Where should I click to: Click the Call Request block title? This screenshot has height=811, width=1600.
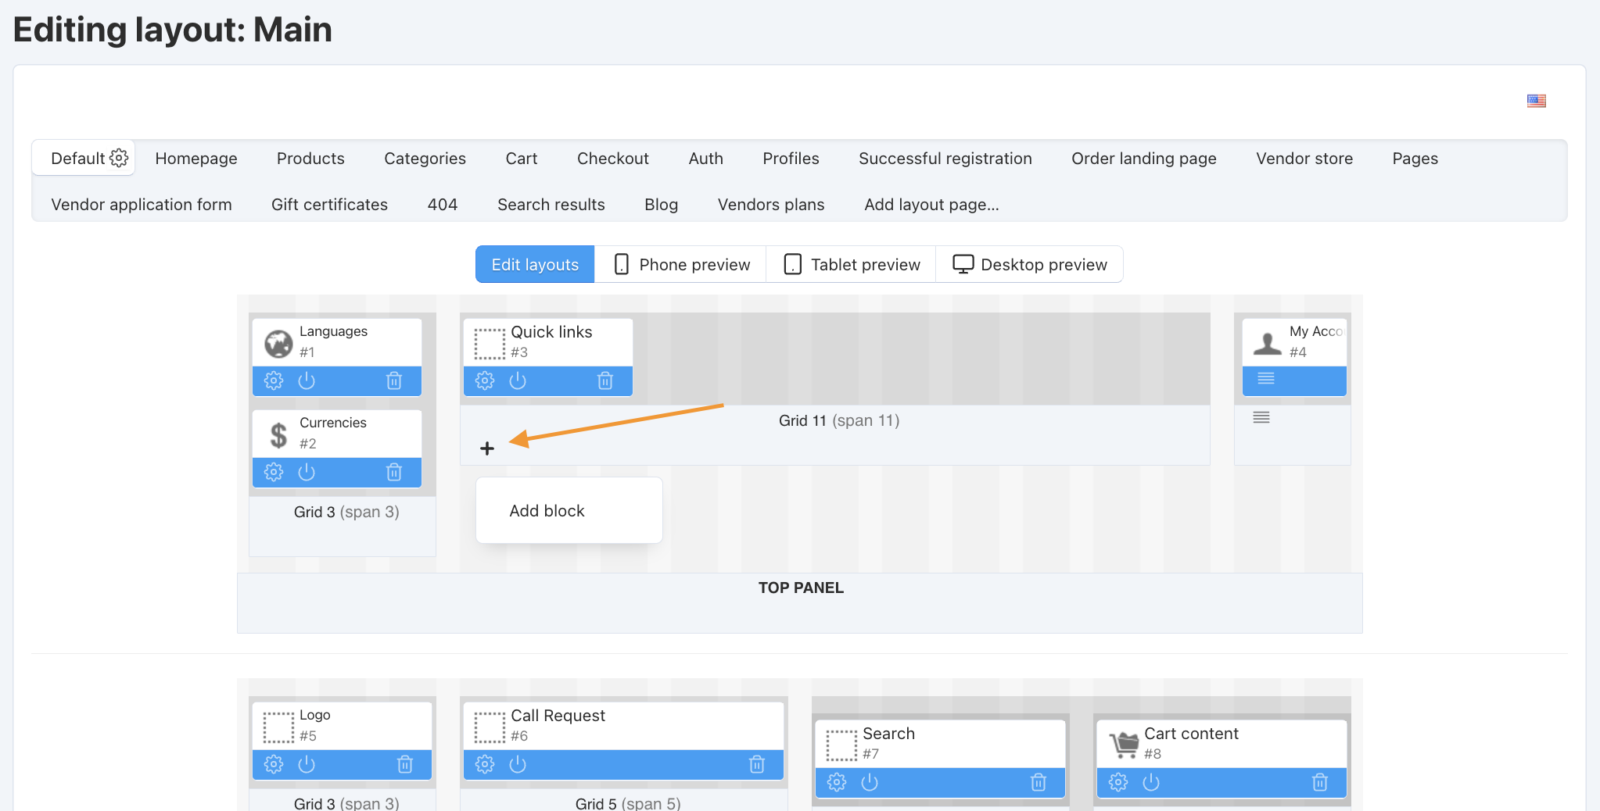point(558,716)
